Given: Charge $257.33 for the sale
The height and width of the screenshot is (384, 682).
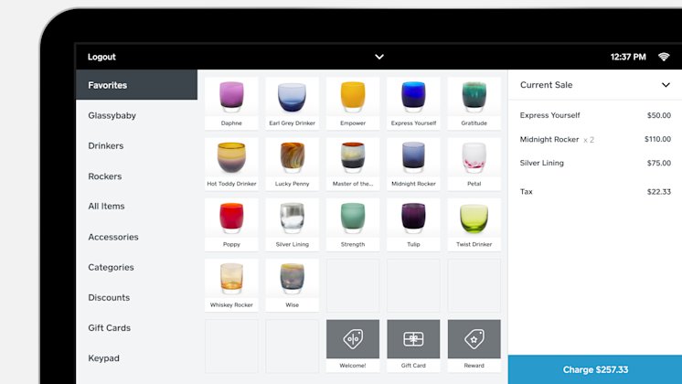Looking at the screenshot, I should 595,369.
